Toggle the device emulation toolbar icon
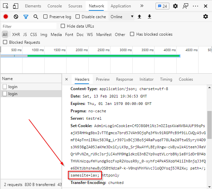Viewport: 212px width, 189px height. [x=15, y=6]
